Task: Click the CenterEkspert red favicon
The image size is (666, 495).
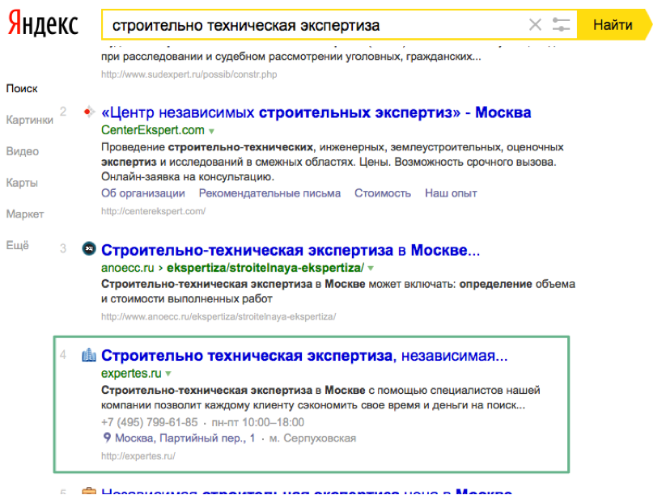Action: click(x=89, y=112)
